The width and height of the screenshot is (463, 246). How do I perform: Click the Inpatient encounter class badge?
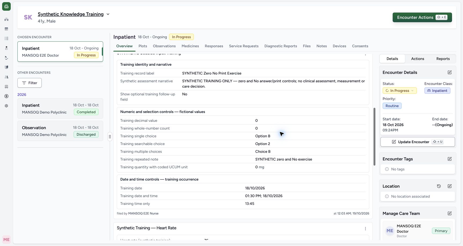[x=437, y=91]
